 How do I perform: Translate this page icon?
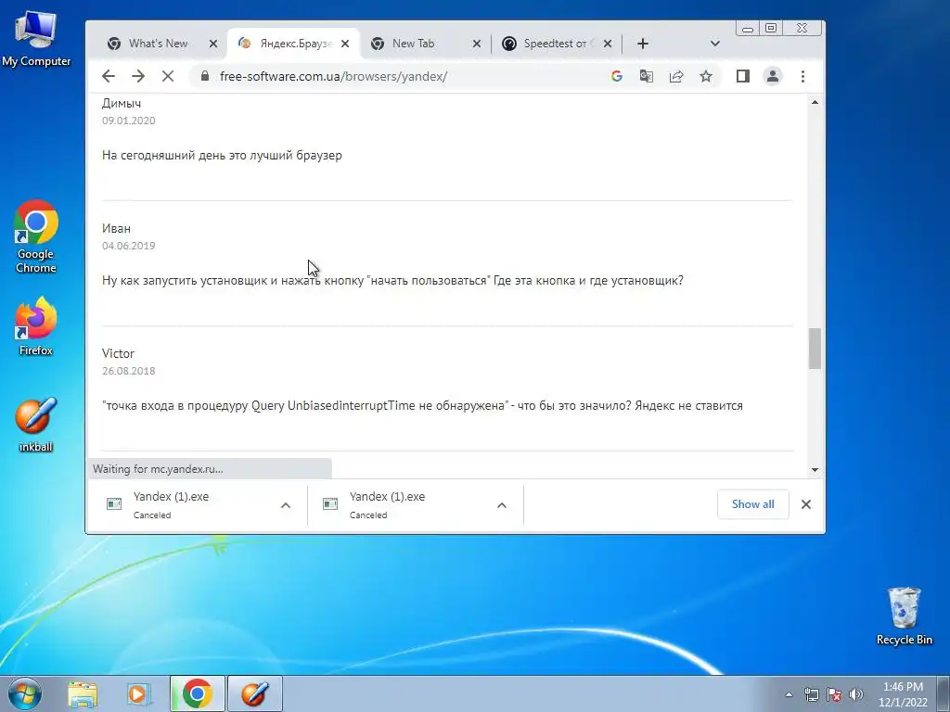click(x=647, y=76)
